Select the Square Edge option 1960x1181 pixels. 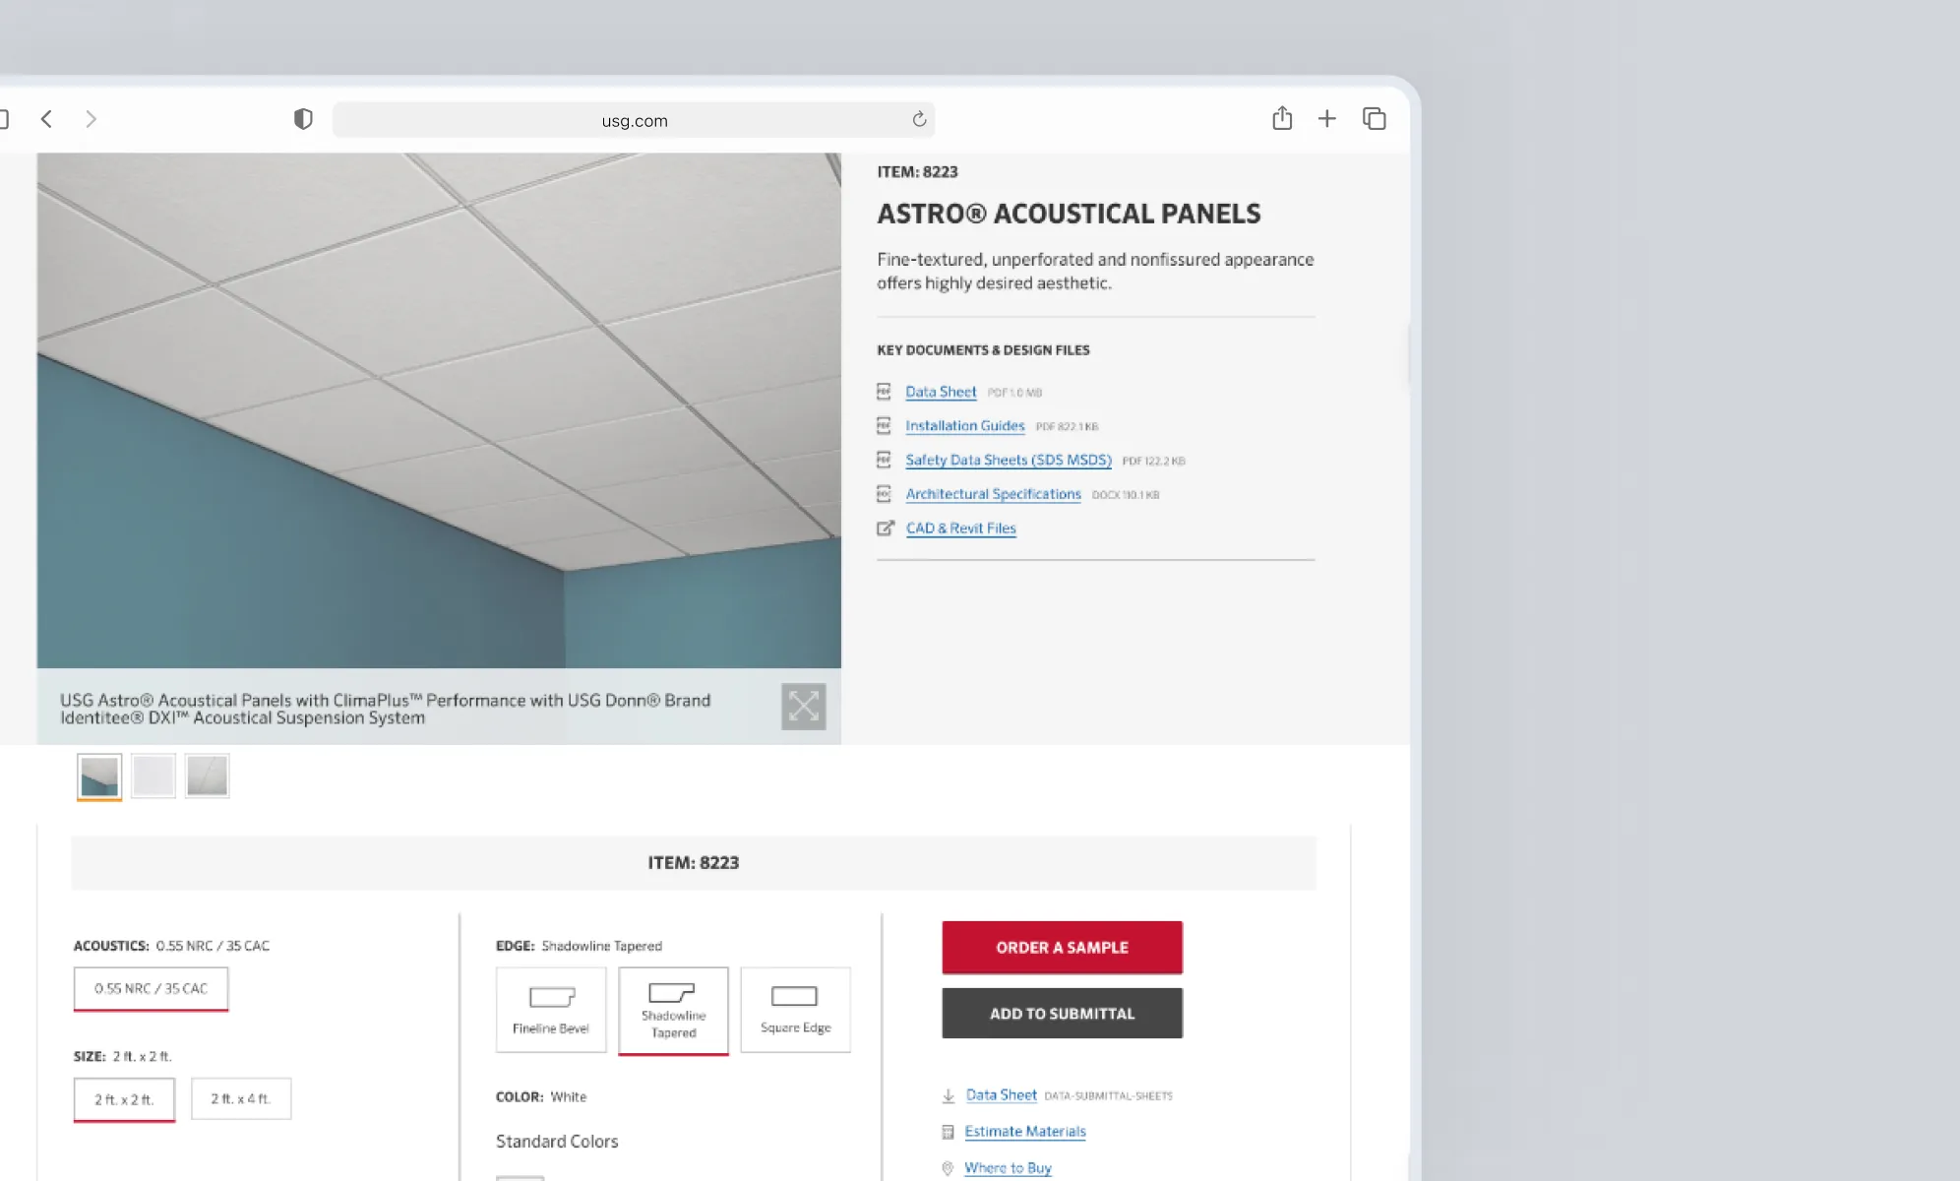[x=795, y=1010]
